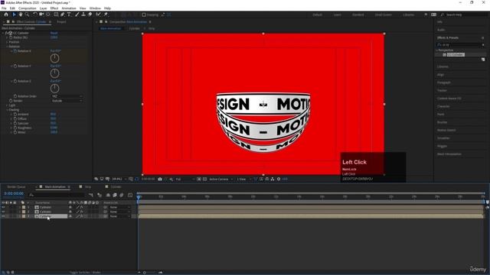
Task: Open the Parent dropdown for layer 1
Action: [x=119, y=207]
